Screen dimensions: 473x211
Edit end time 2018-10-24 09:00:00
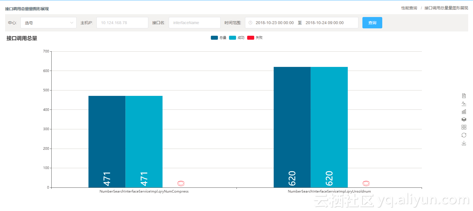click(x=324, y=23)
